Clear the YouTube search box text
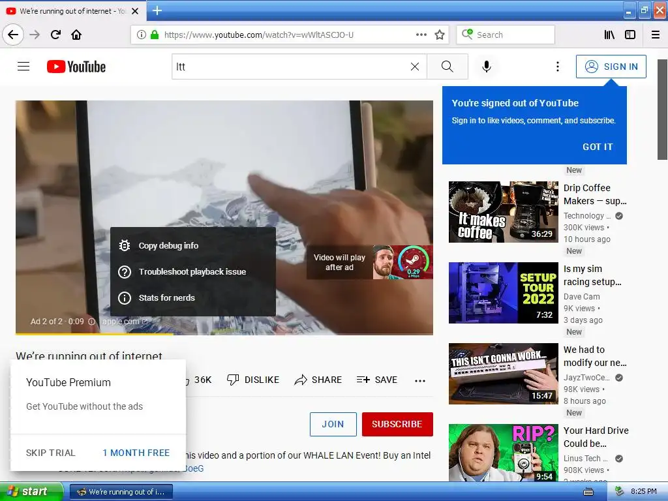Viewport: 668px width, 501px height. [x=414, y=67]
